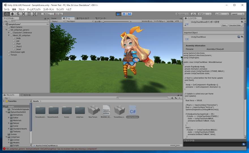Click the Open... button in Inspector
The image size is (249, 153).
click(224, 25)
